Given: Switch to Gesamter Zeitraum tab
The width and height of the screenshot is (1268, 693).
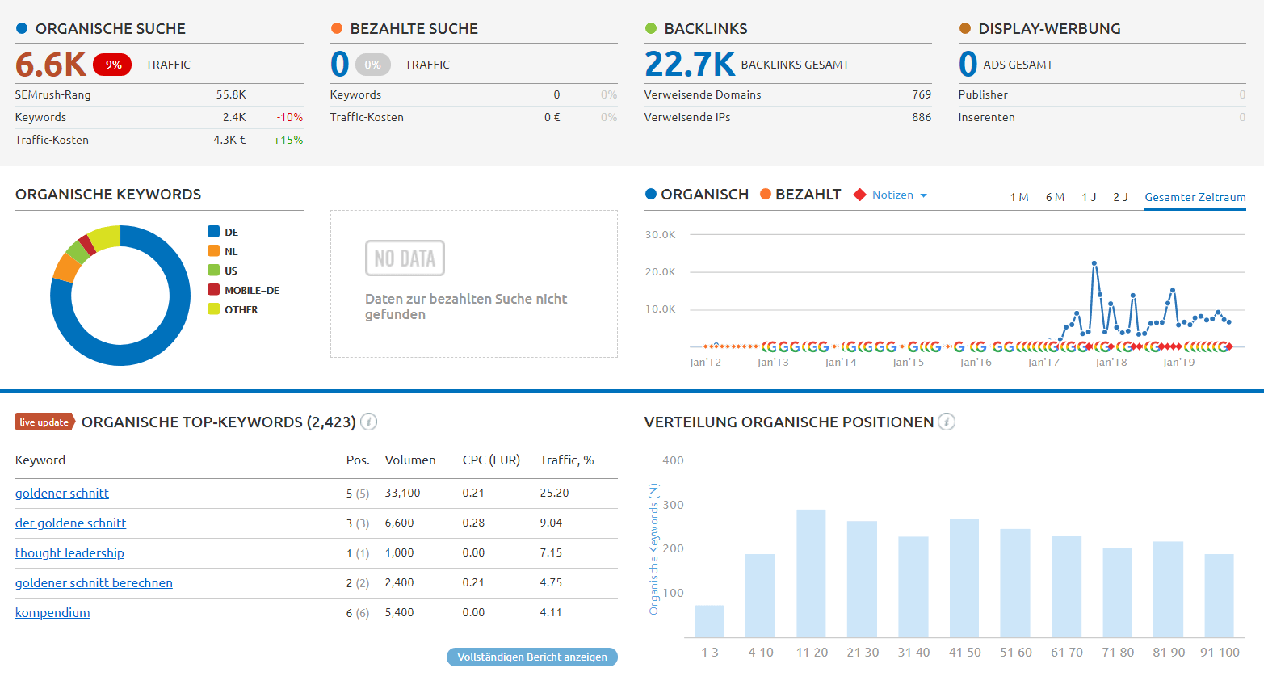Looking at the screenshot, I should tap(1195, 197).
